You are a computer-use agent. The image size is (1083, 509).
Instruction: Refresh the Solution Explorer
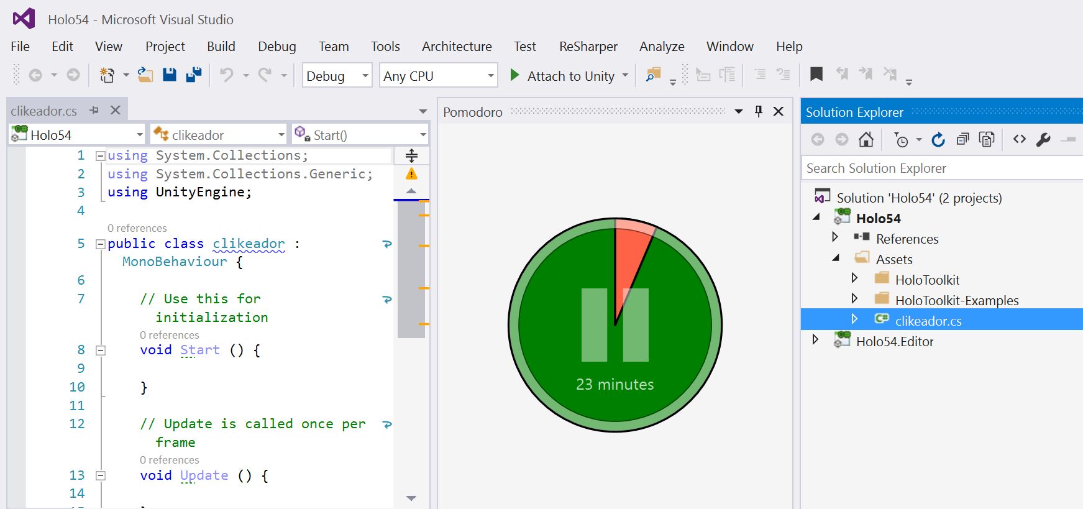(938, 139)
